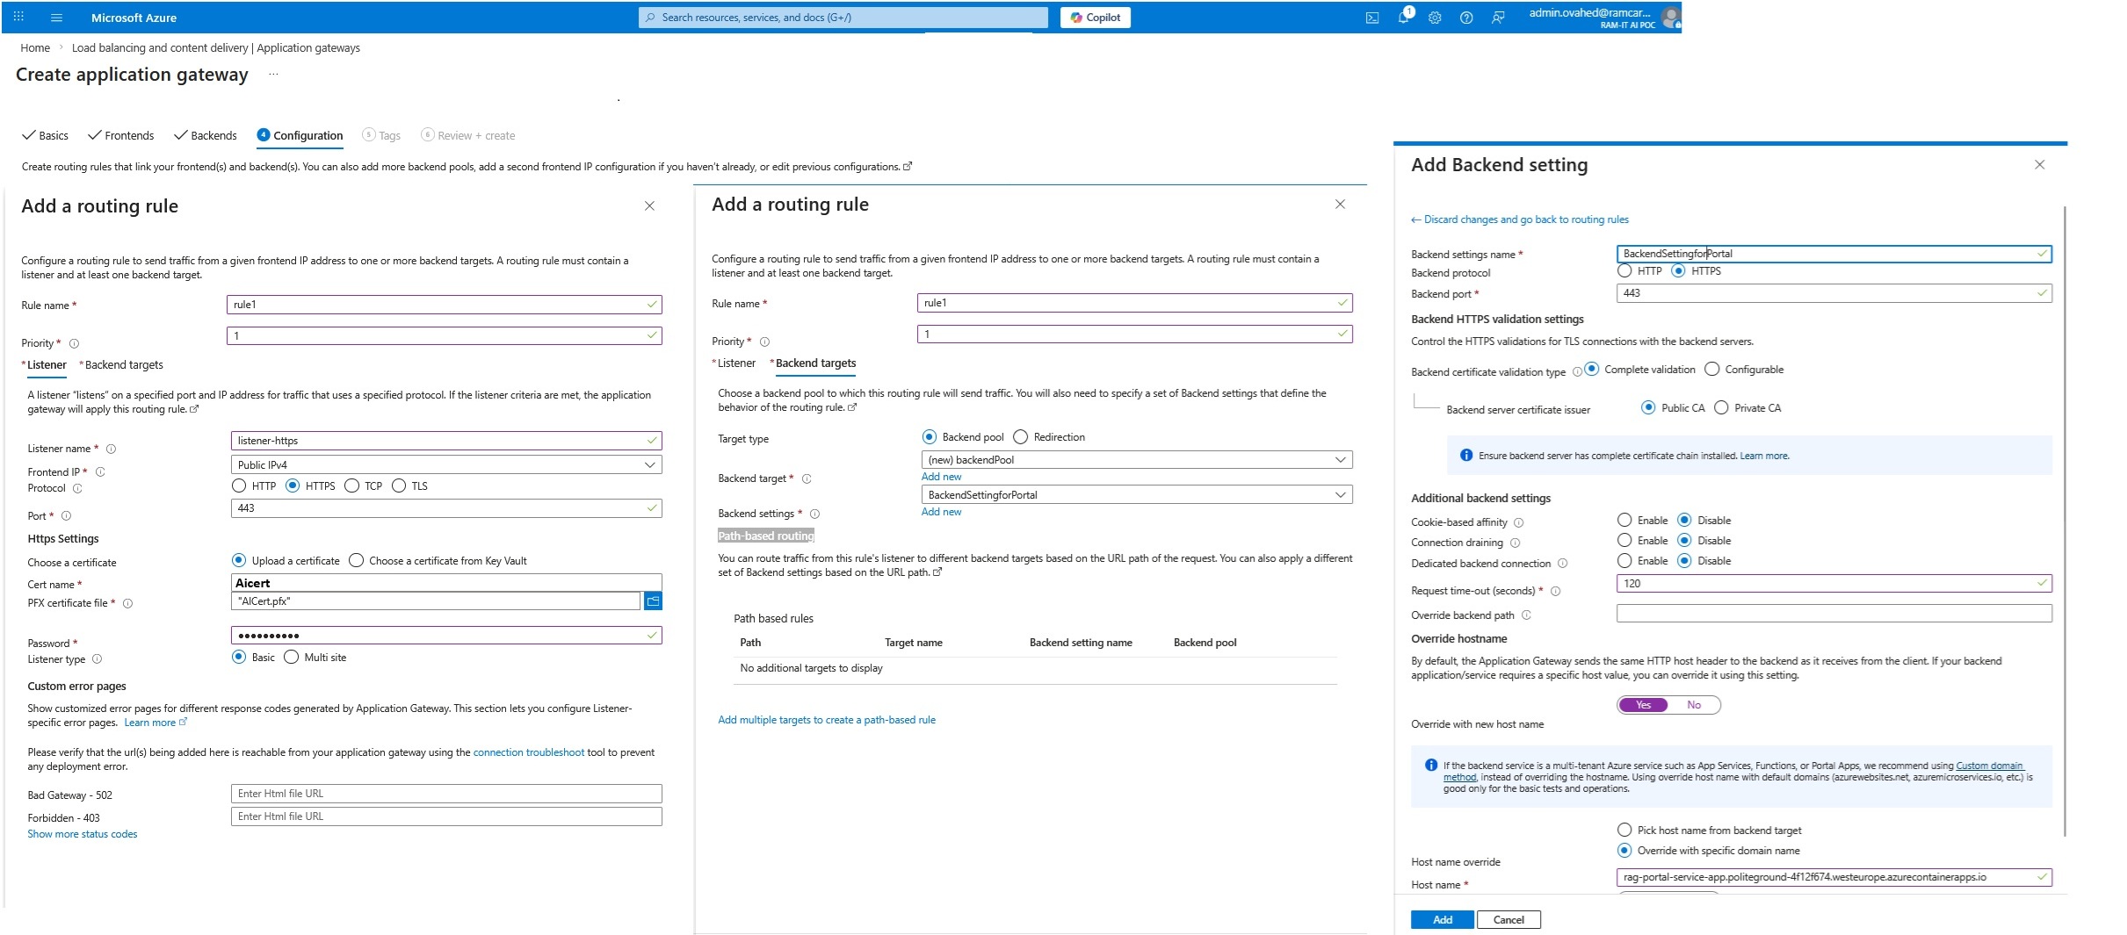Open the notifications bell

[x=1403, y=17]
